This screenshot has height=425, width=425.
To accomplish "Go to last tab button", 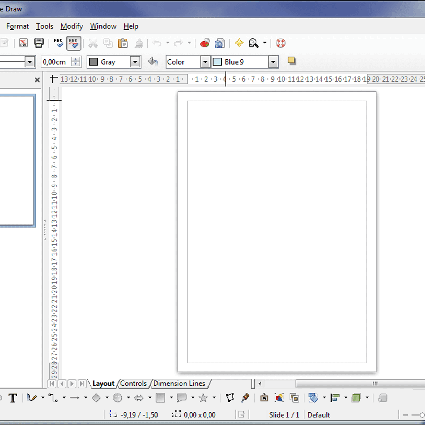I will click(82, 384).
